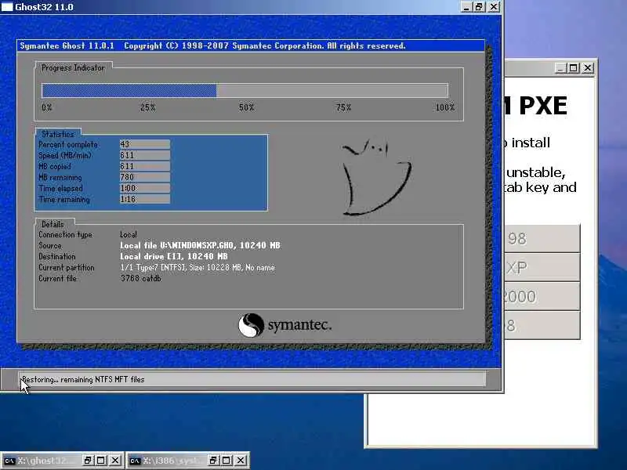
Task: Click Current partition 1/1 Type:7 [NTFS] text
Action: [x=198, y=267]
